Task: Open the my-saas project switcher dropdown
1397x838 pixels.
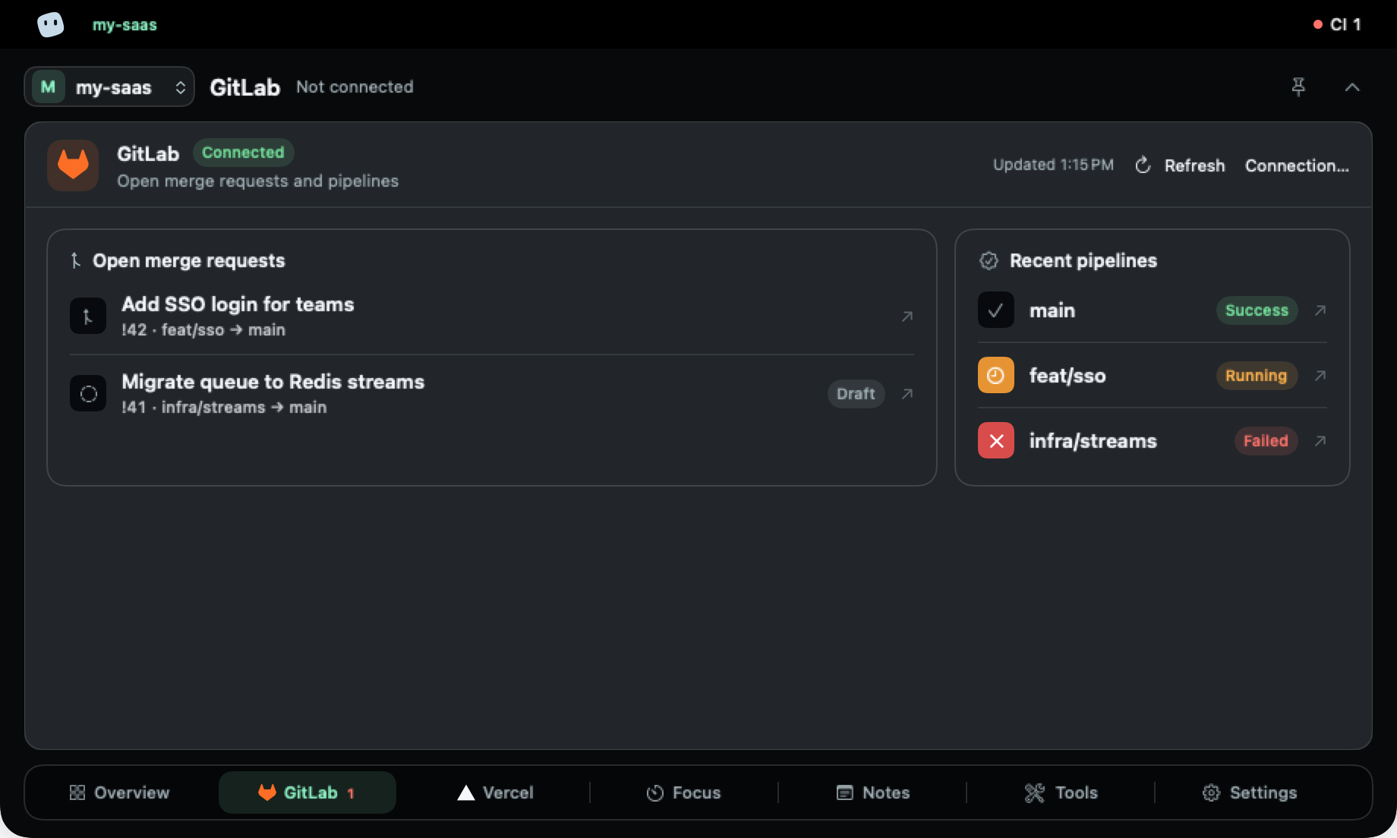Action: pos(109,87)
